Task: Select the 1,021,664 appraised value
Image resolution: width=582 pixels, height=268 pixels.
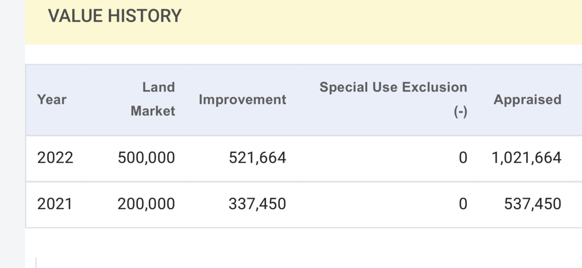Action: pyautogui.click(x=526, y=158)
